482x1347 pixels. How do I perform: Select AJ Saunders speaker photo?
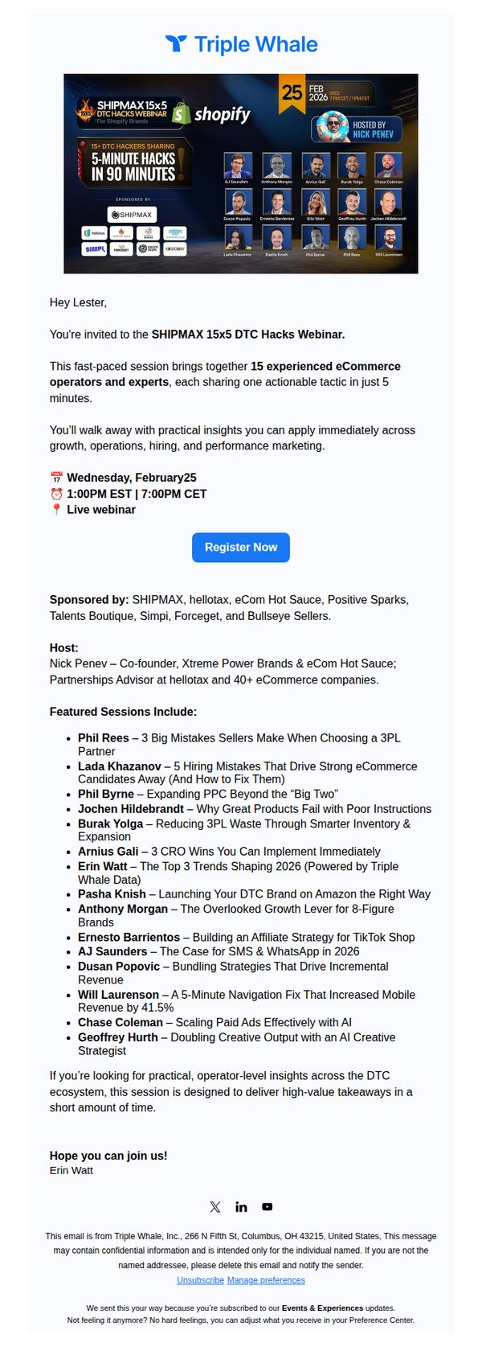tap(237, 165)
